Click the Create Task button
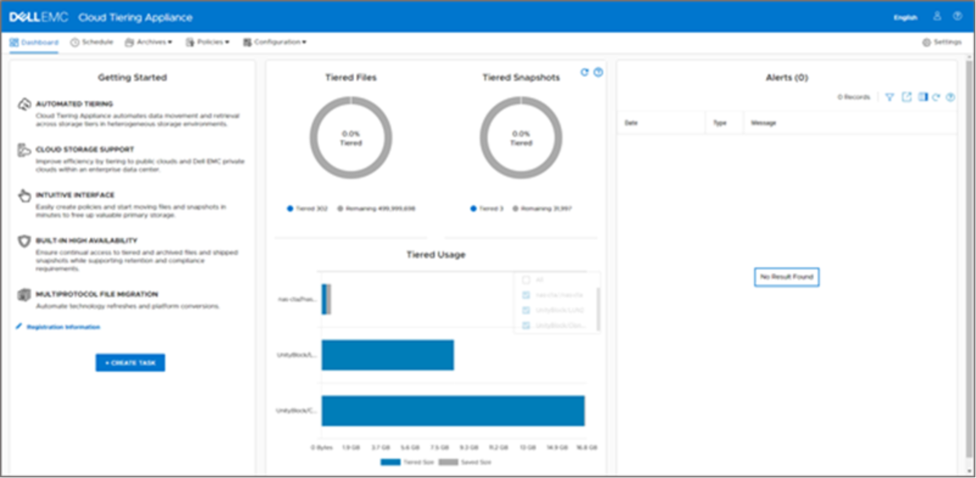This screenshot has height=478, width=976. point(130,363)
